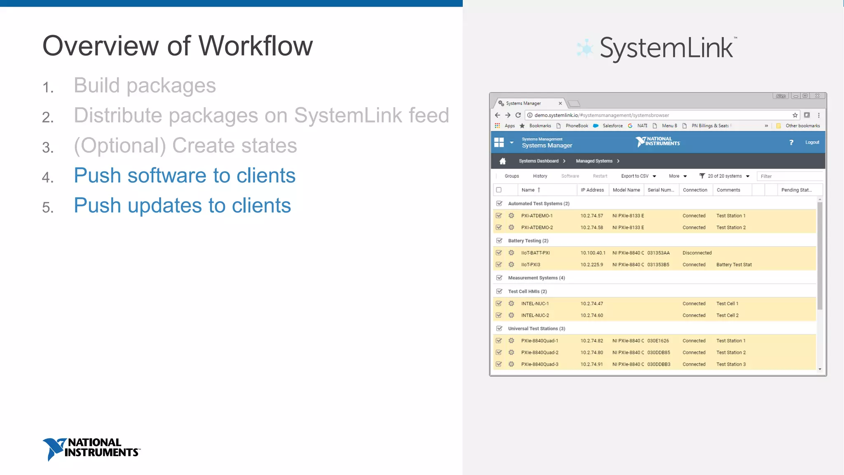The width and height of the screenshot is (844, 475).
Task: Select the Systems Manager browser tab
Action: [x=529, y=103]
